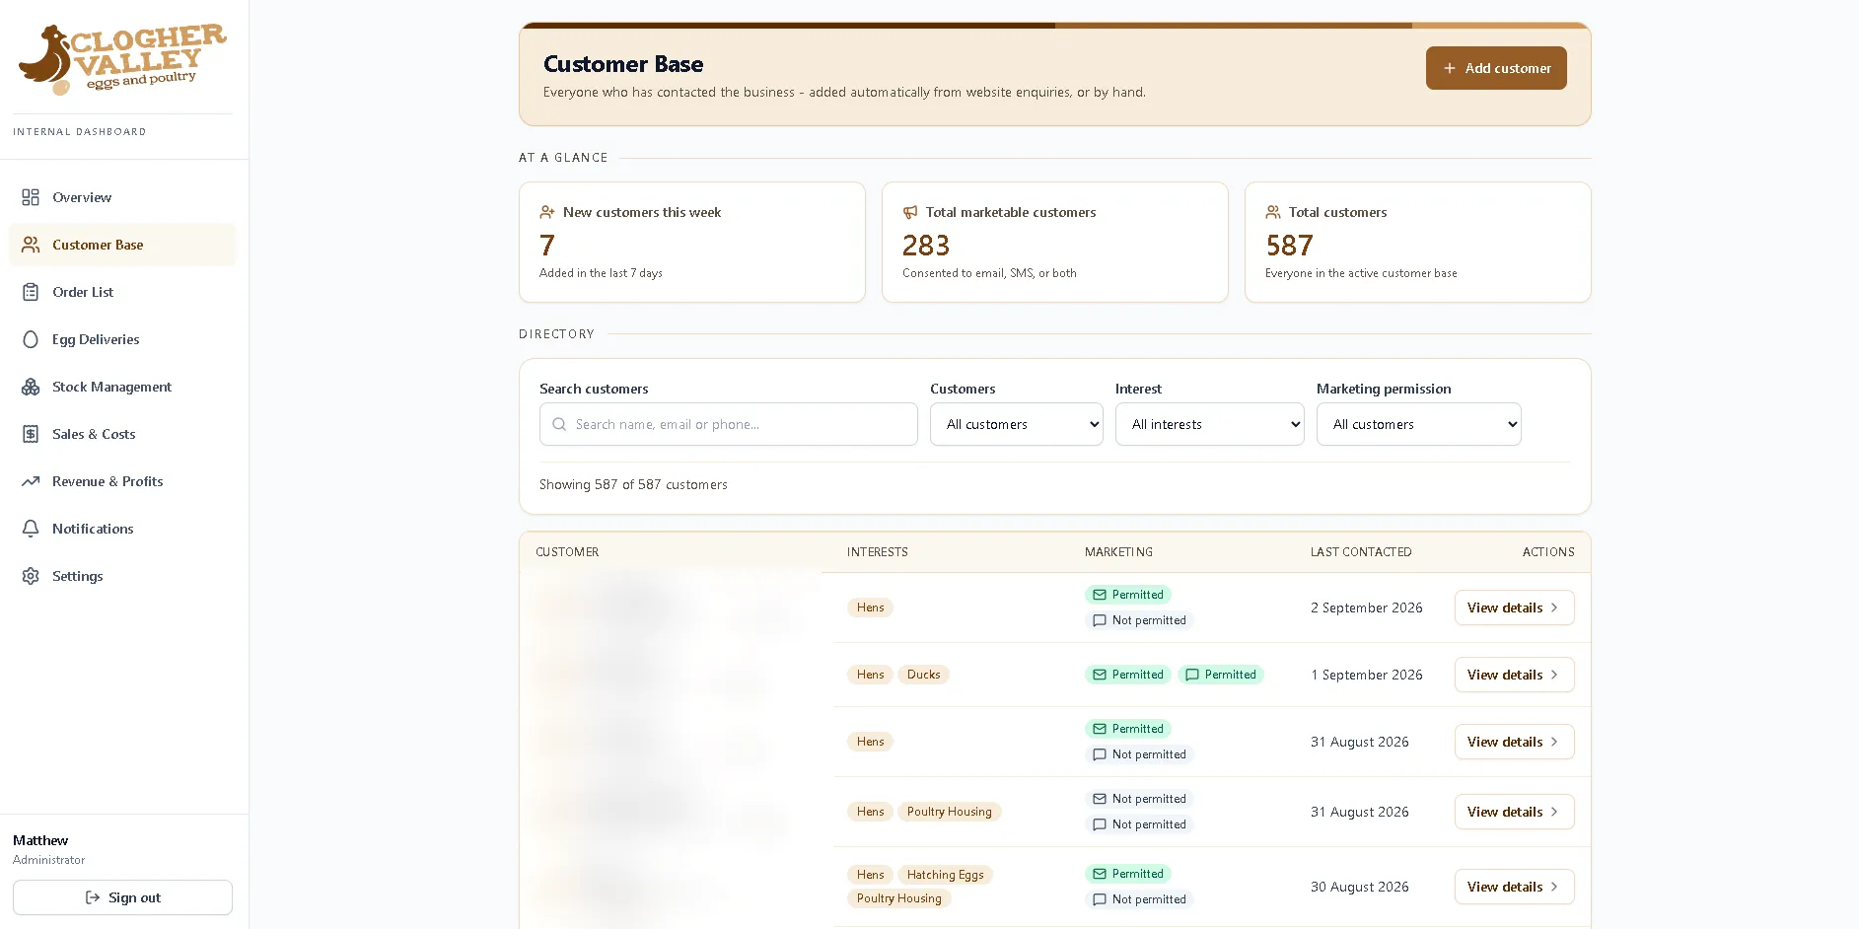Go to Overview page
The width and height of the screenshot is (1859, 929).
(122, 197)
